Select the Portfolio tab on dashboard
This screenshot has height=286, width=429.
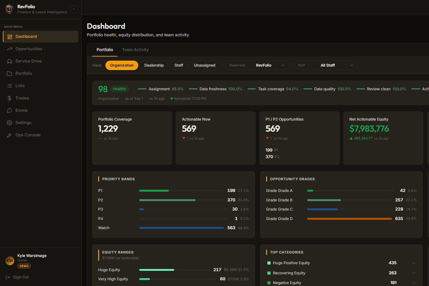105,50
